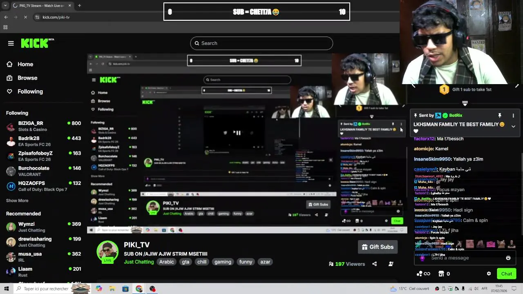This screenshot has height=294, width=523.
Task: Select the chill tag
Action: [x=202, y=262]
